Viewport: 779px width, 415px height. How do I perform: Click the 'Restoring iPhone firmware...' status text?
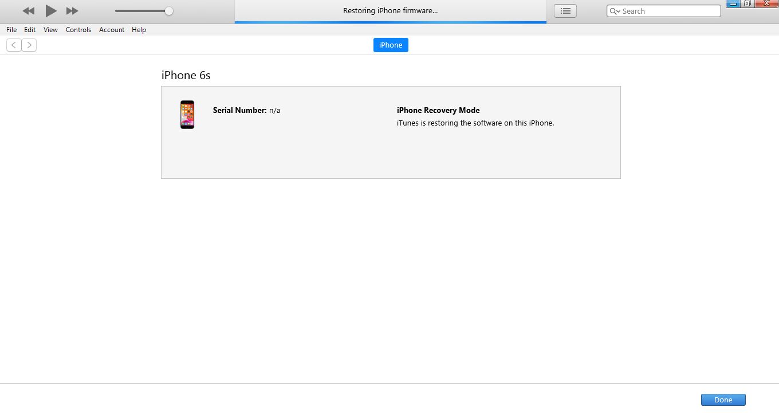(x=390, y=10)
